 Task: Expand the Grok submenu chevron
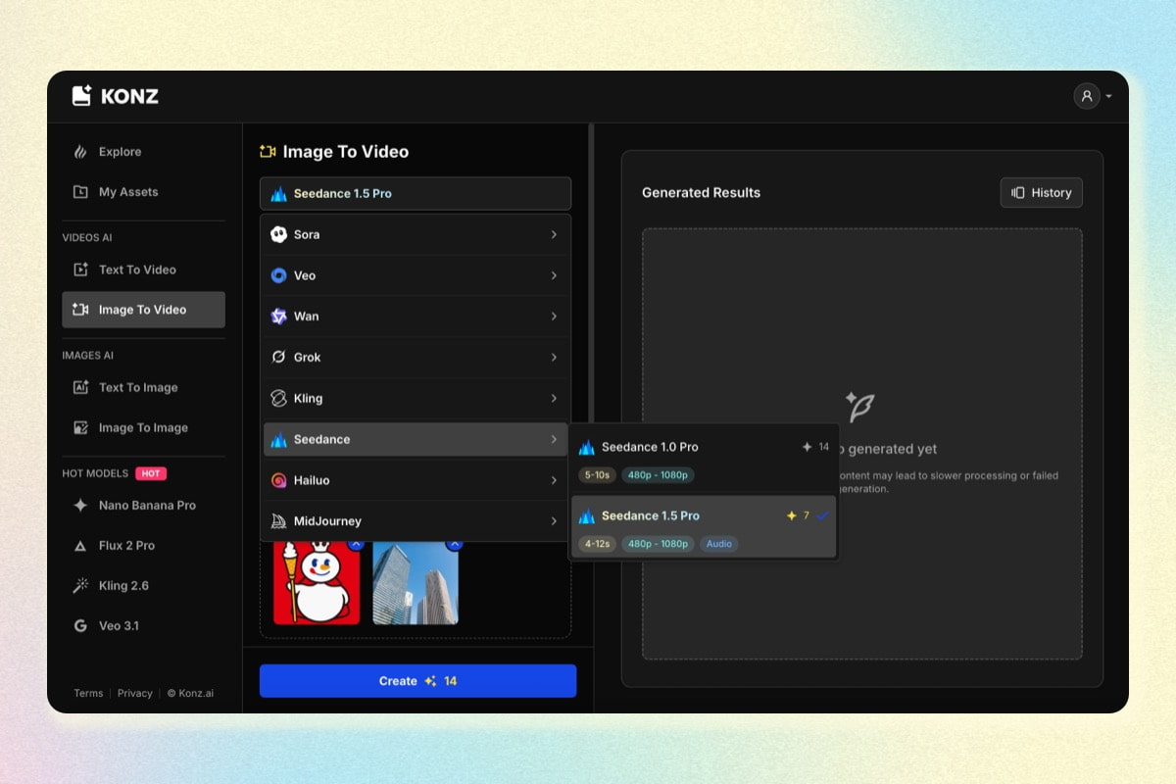(x=554, y=358)
